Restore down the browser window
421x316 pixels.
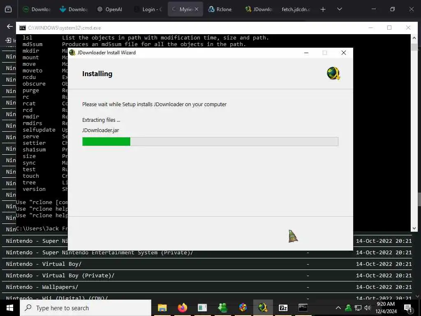(393, 9)
